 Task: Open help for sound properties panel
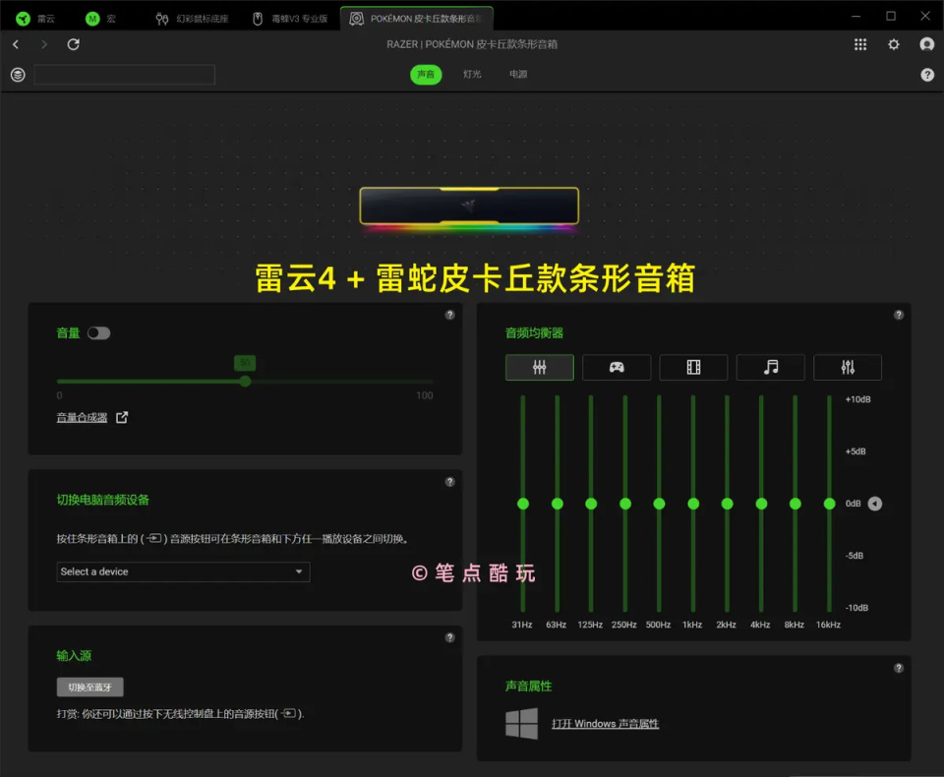point(898,668)
